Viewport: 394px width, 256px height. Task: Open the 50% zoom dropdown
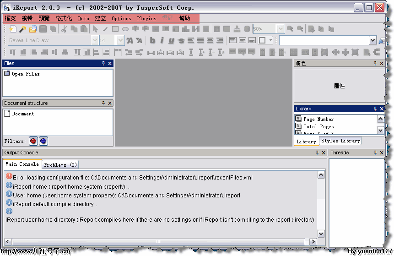(281, 29)
